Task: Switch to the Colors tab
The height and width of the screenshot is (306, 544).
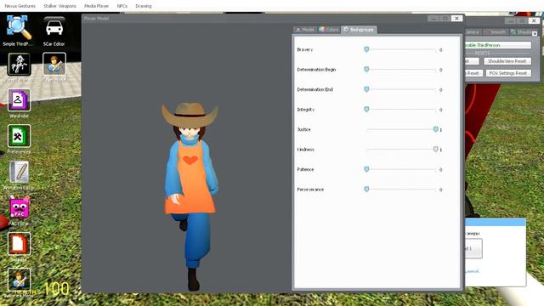Action: click(x=328, y=30)
